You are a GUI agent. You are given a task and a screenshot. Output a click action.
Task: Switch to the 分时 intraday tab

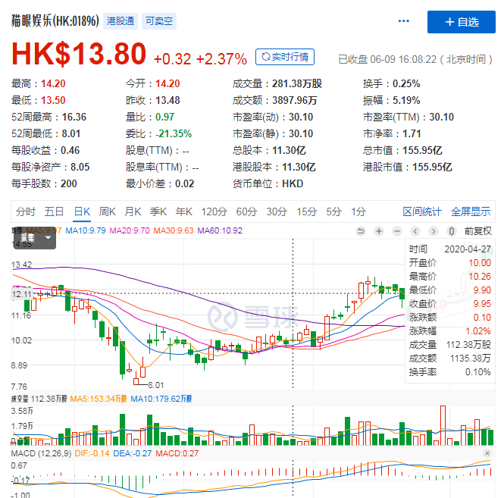(25, 211)
